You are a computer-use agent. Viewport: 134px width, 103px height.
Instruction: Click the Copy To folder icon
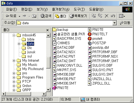pos(100,16)
